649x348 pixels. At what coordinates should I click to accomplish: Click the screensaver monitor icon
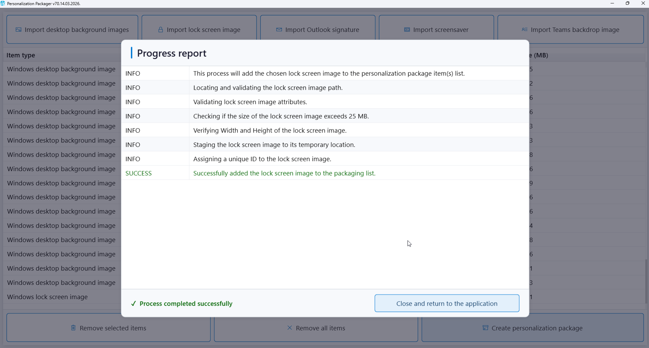tap(407, 30)
